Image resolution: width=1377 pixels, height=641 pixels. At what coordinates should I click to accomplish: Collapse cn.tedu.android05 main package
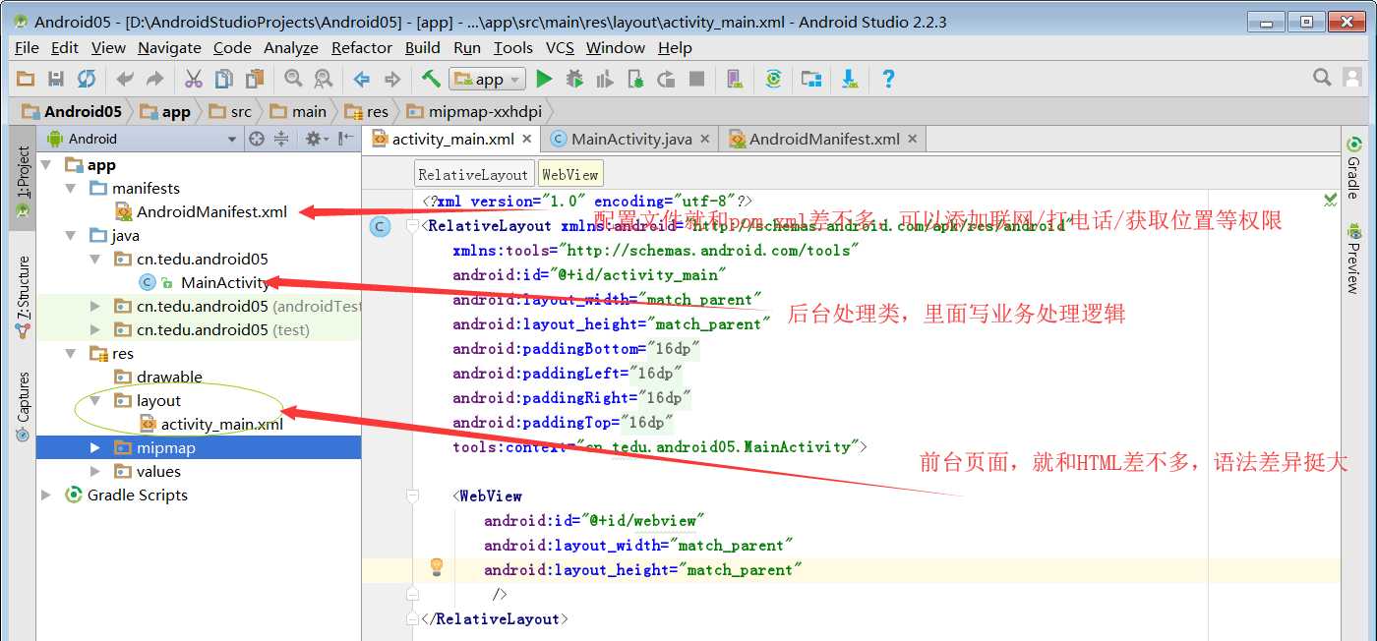click(x=95, y=260)
